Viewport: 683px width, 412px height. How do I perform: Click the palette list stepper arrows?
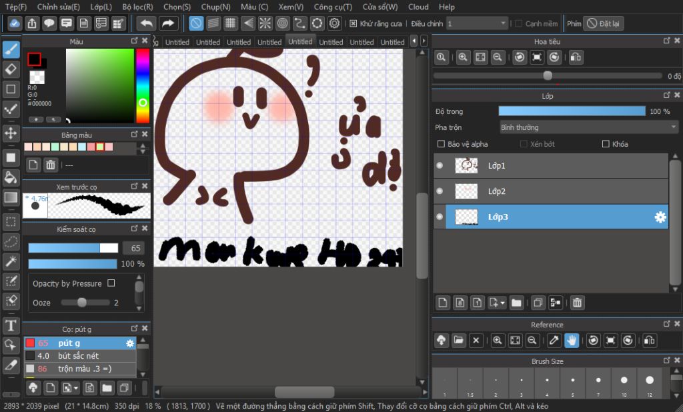click(x=143, y=149)
